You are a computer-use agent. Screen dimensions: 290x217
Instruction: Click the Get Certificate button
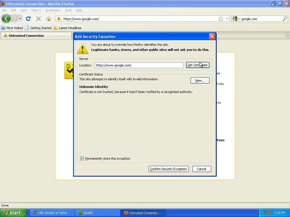point(198,65)
